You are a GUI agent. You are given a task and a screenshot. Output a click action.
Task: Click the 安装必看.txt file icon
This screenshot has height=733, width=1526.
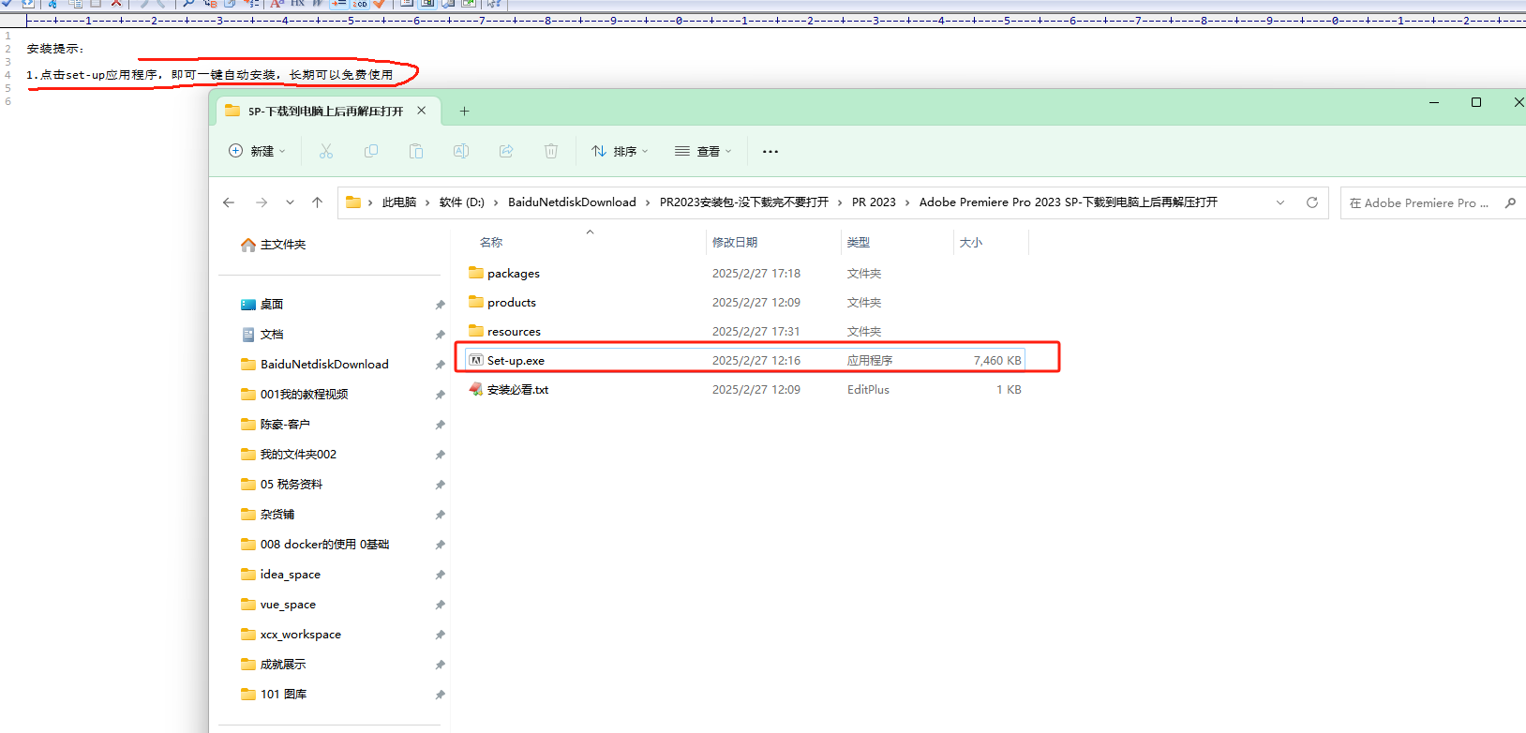click(x=476, y=389)
